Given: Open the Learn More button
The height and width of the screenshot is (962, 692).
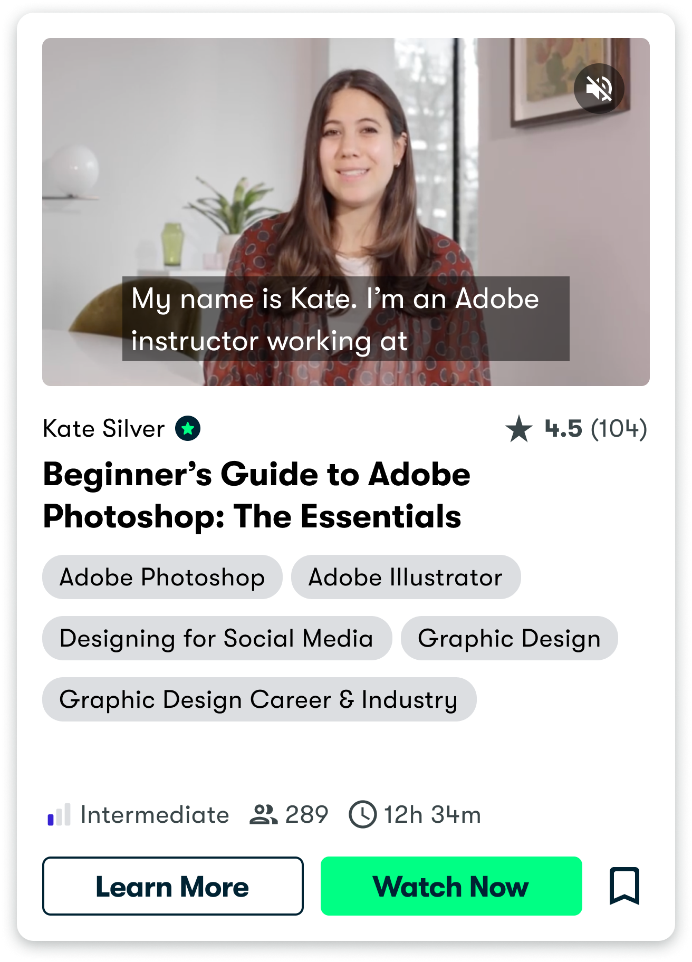Looking at the screenshot, I should [173, 886].
